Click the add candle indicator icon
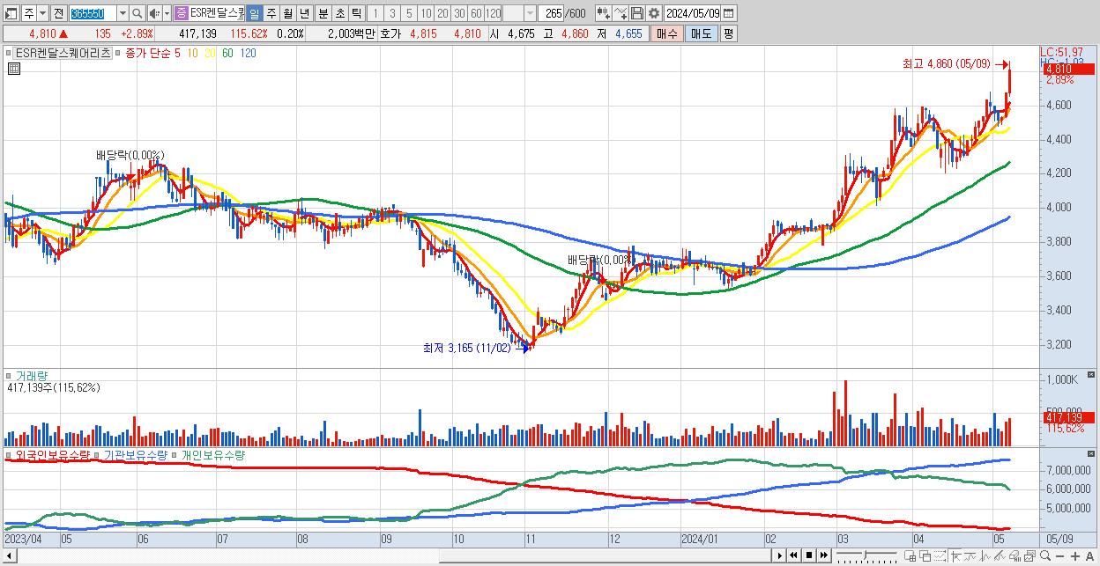This screenshot has width=1100, height=566. coord(603,13)
